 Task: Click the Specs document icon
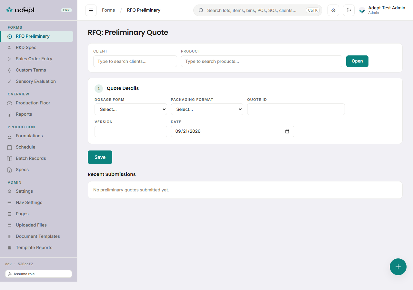point(9,170)
